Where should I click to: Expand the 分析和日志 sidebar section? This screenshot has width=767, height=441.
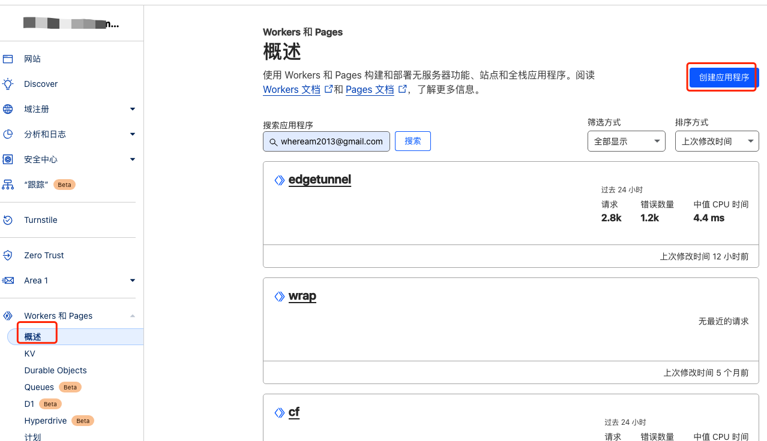tap(133, 134)
